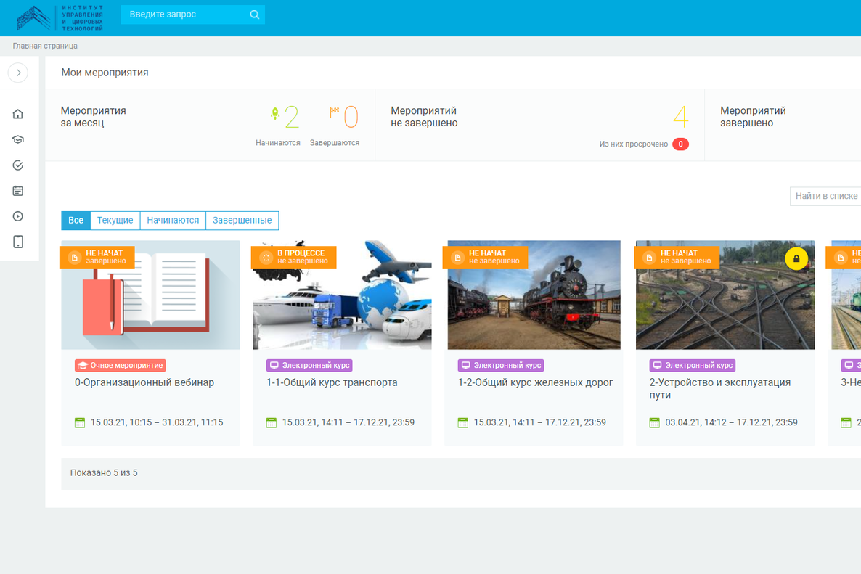Click the finish flag icon
This screenshot has height=574, width=861.
(334, 112)
